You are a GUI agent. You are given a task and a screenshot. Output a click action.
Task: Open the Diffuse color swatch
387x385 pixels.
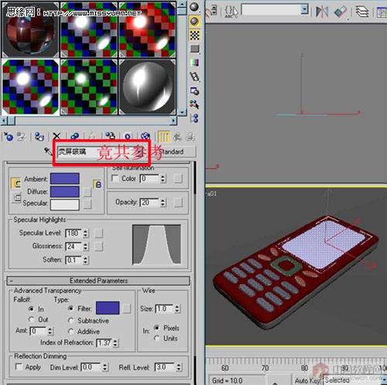(64, 192)
